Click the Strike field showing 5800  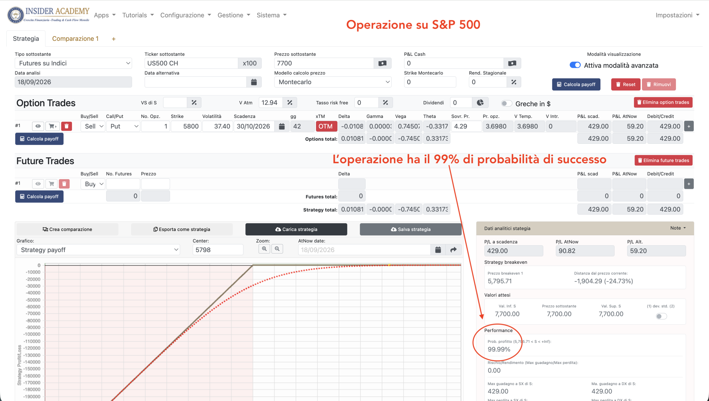tap(186, 126)
